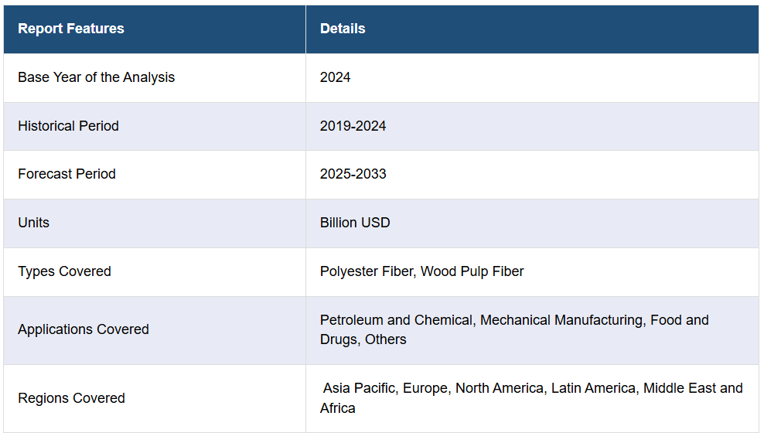Viewport: 764px width, 433px height.
Task: Select the Base Year of the Analysis cell
Action: [x=96, y=77]
